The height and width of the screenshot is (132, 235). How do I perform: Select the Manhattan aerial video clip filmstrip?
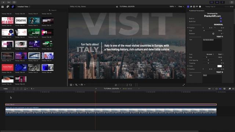(111, 111)
